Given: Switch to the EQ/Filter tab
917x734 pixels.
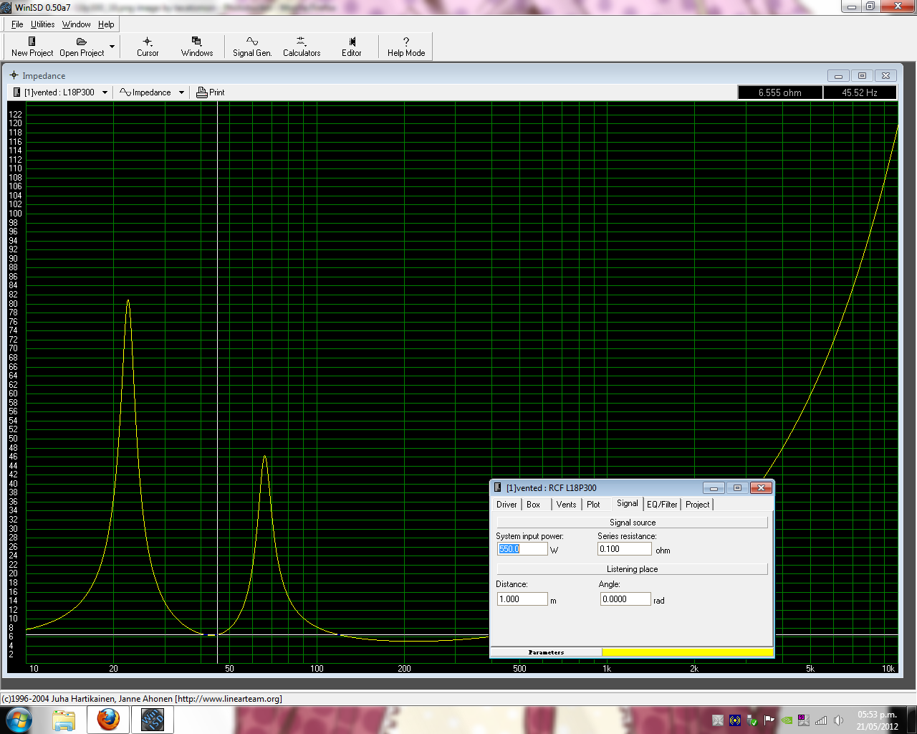Looking at the screenshot, I should click(662, 505).
